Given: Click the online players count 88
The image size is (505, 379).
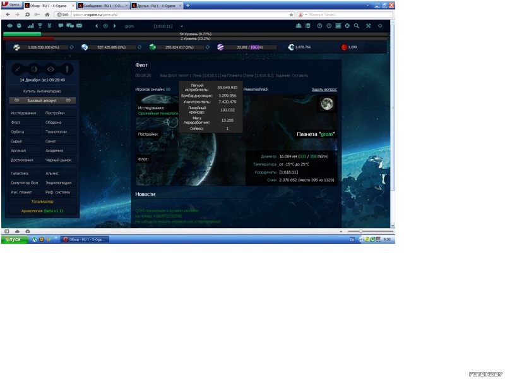Looking at the screenshot, I should point(168,90).
